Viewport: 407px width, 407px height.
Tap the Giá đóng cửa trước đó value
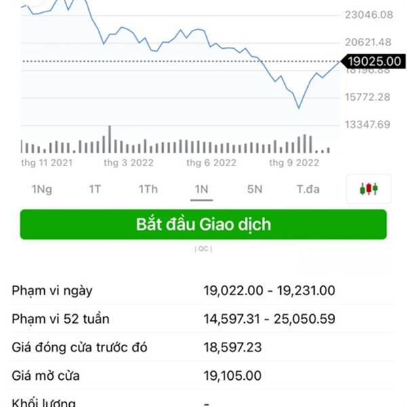point(233,347)
